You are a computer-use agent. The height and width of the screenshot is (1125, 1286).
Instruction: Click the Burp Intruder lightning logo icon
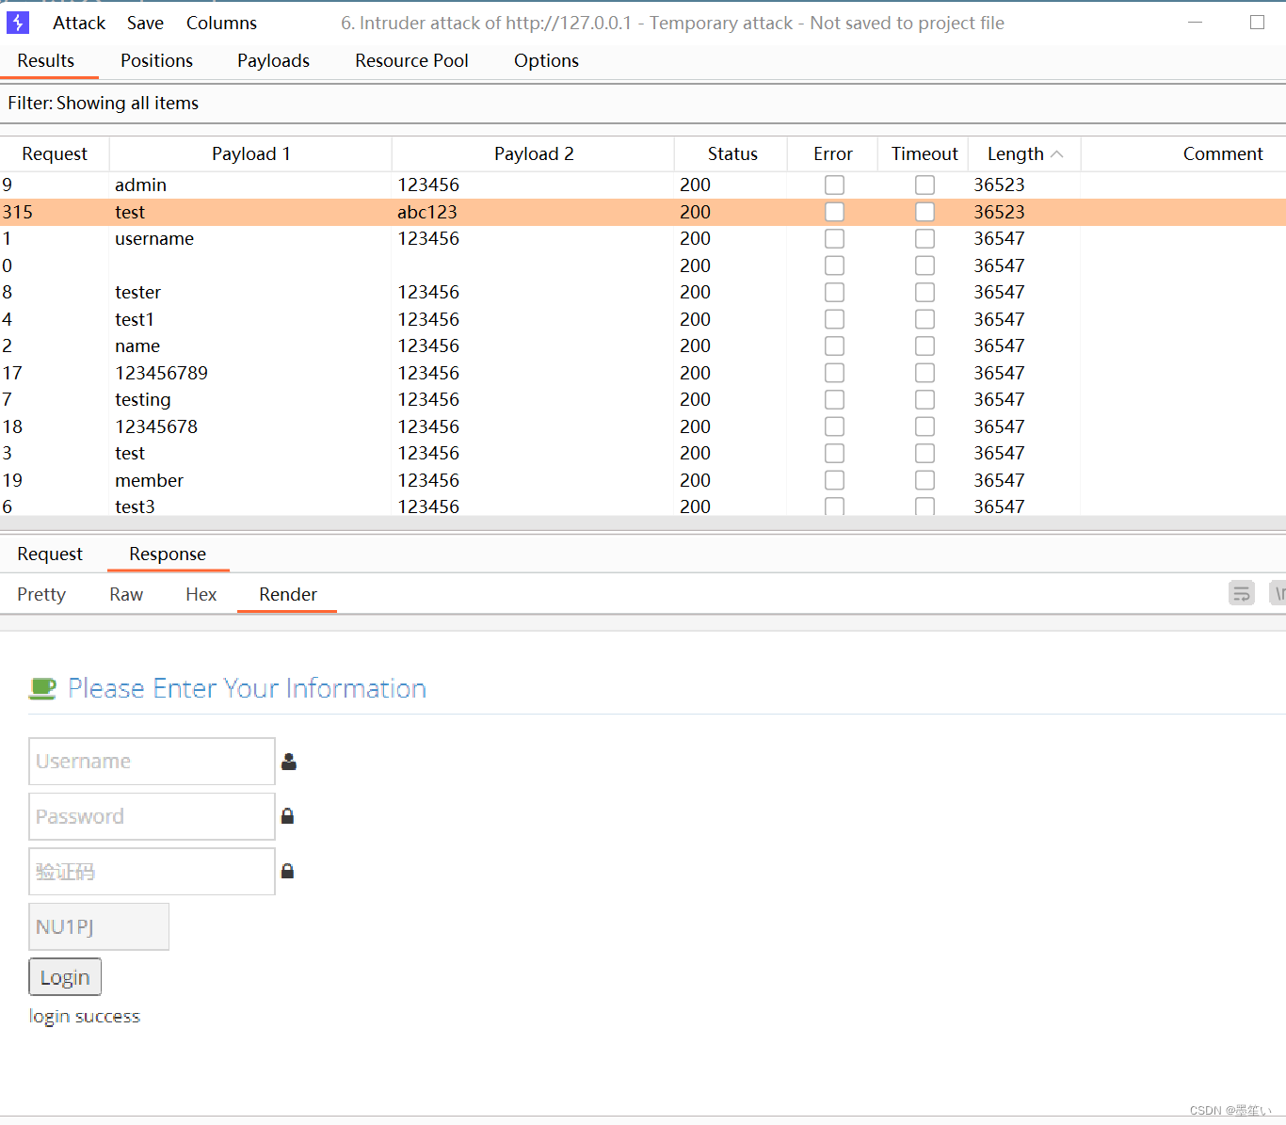click(x=18, y=23)
